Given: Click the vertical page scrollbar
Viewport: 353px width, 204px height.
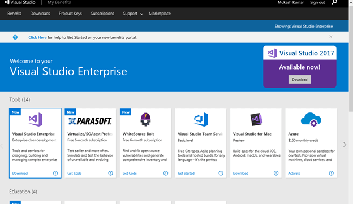Looking at the screenshot, I should click(x=351, y=57).
